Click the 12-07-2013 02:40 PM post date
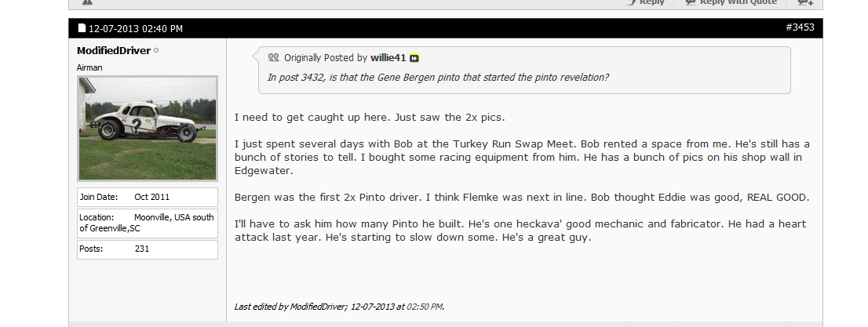 pyautogui.click(x=136, y=28)
